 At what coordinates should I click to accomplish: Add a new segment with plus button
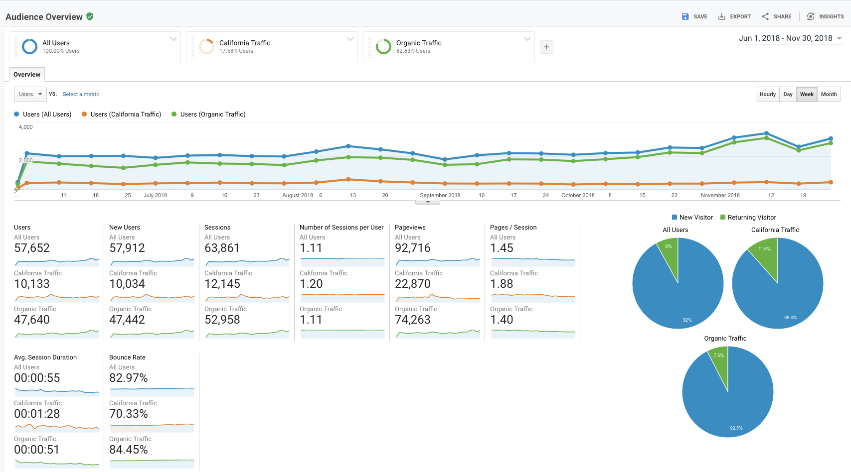tap(546, 47)
